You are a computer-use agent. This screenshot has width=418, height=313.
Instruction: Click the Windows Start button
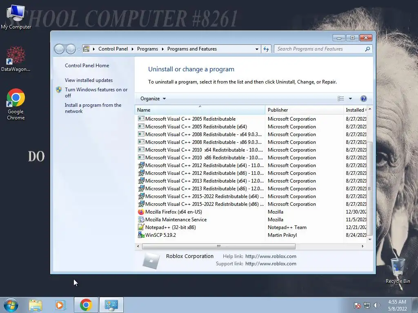coord(11,305)
